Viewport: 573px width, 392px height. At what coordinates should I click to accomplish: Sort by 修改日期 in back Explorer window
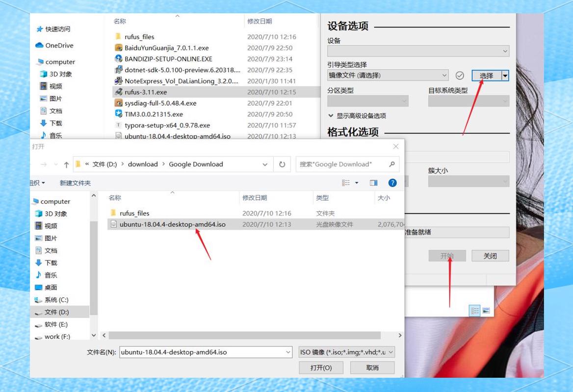pos(260,21)
